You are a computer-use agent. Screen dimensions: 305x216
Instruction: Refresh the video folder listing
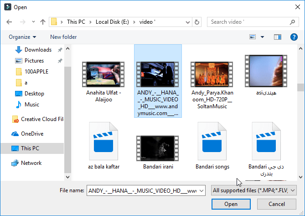point(196,22)
